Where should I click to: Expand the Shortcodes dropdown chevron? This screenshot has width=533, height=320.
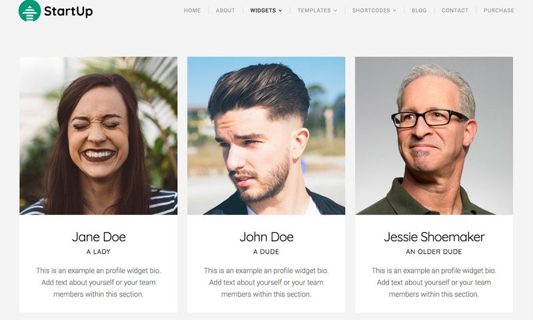(394, 11)
